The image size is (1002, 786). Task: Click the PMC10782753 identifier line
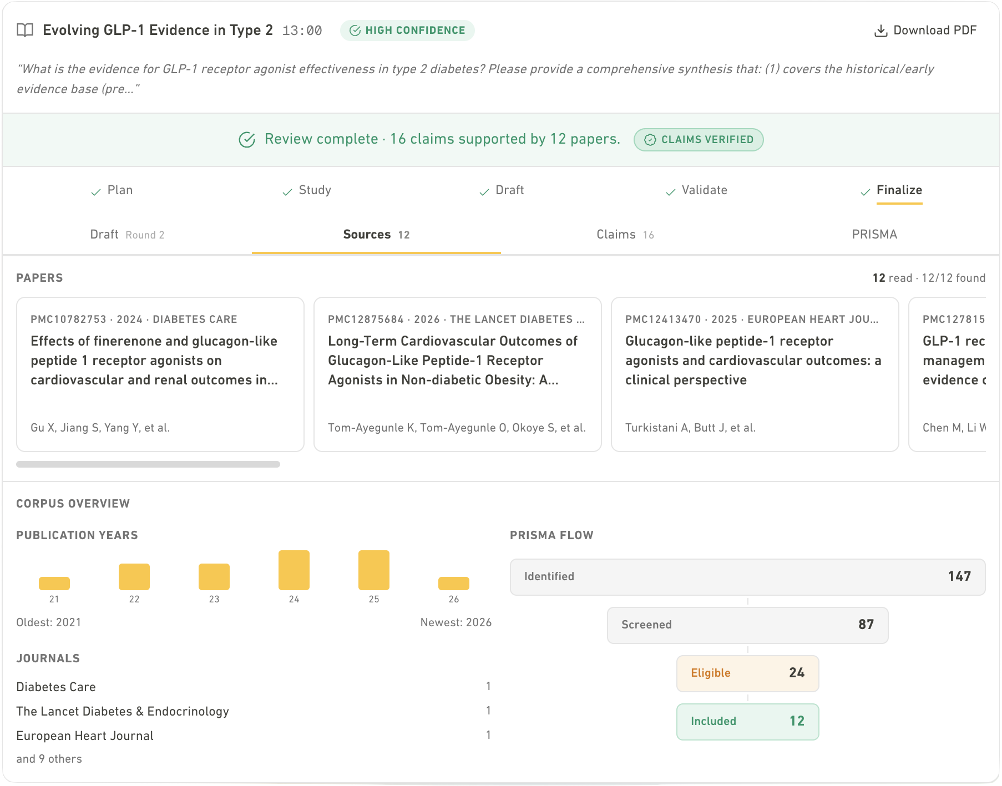click(134, 320)
